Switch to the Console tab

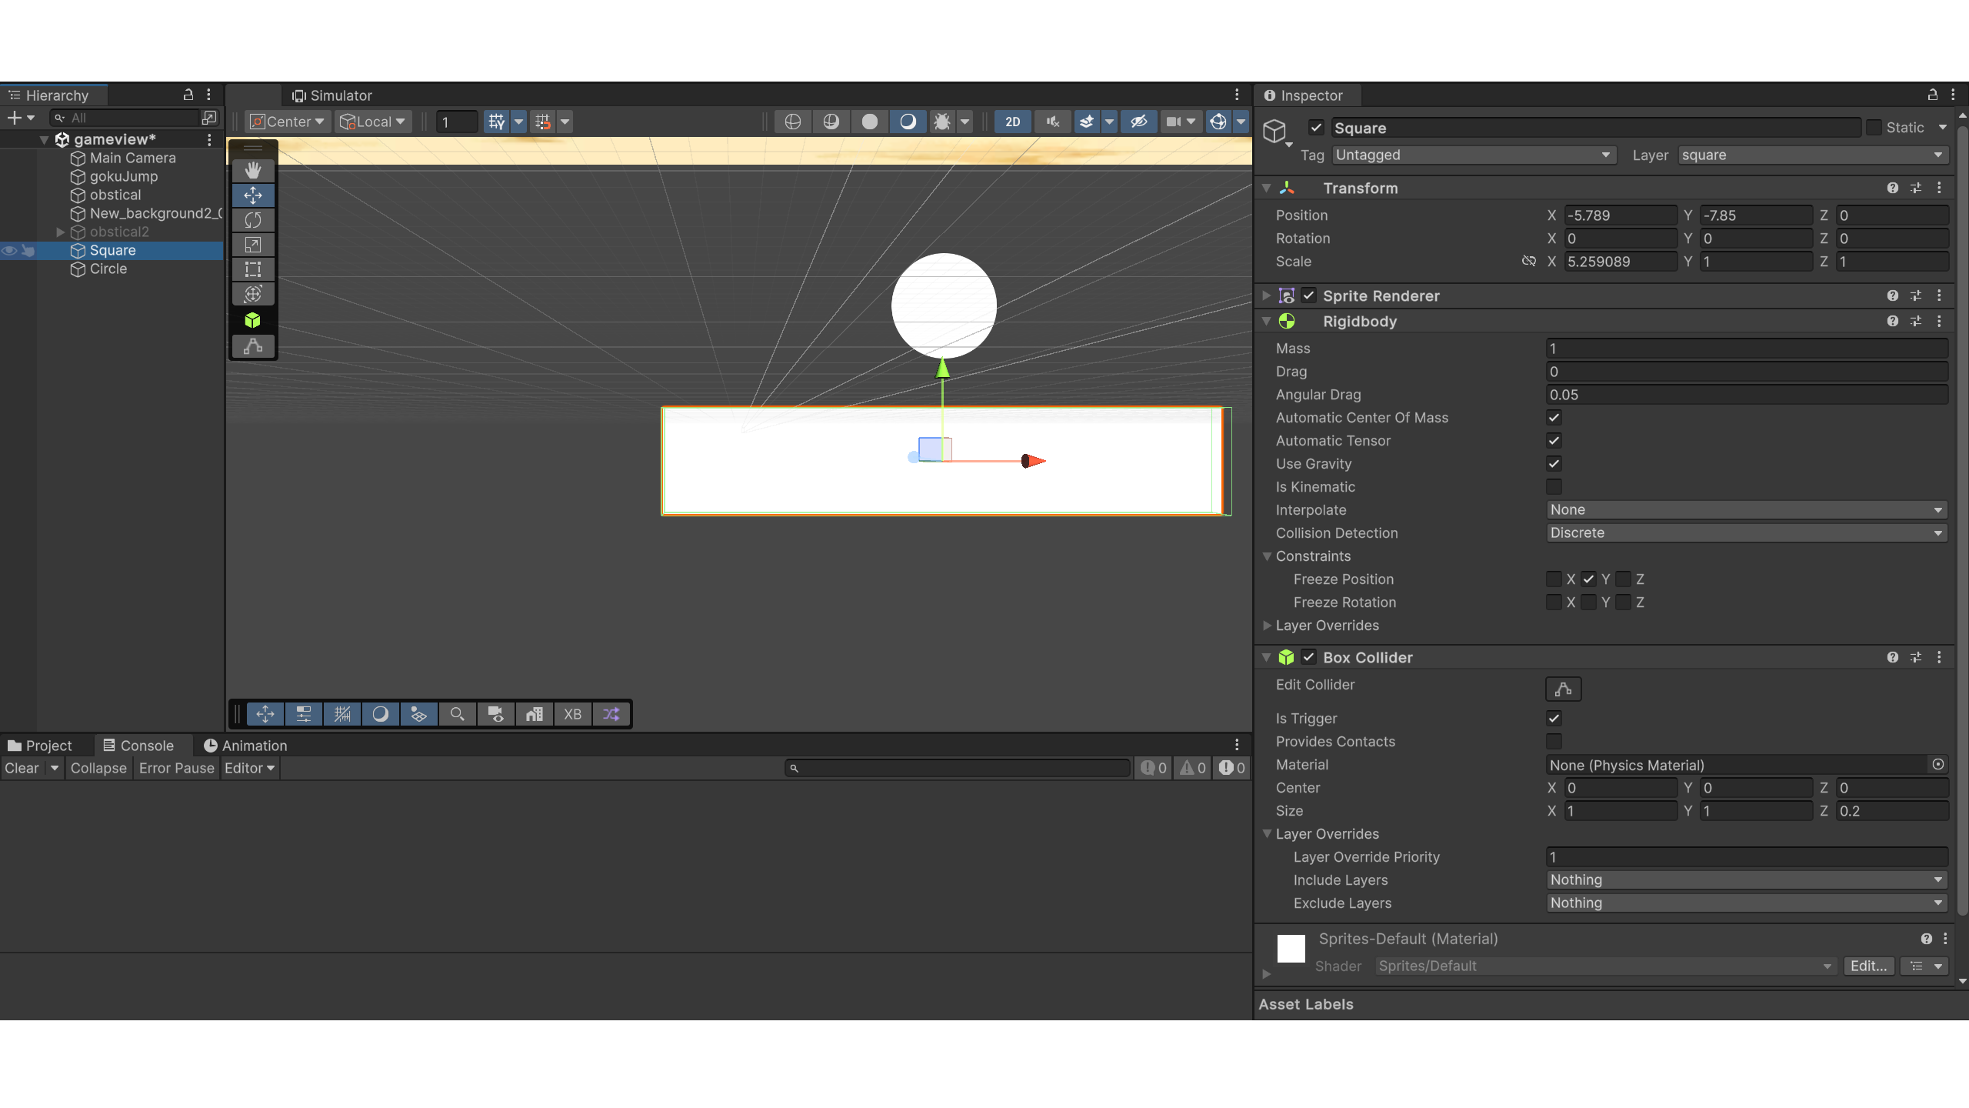pyautogui.click(x=138, y=746)
